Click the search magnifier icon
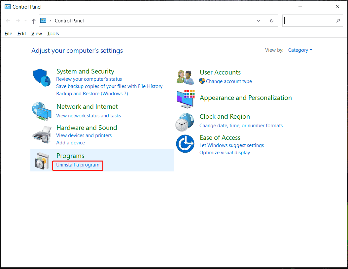 tap(338, 21)
